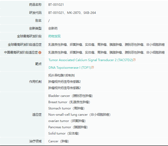Click Non-small-cell lung cancer (非小细胞肺癌) entry

point(79,115)
